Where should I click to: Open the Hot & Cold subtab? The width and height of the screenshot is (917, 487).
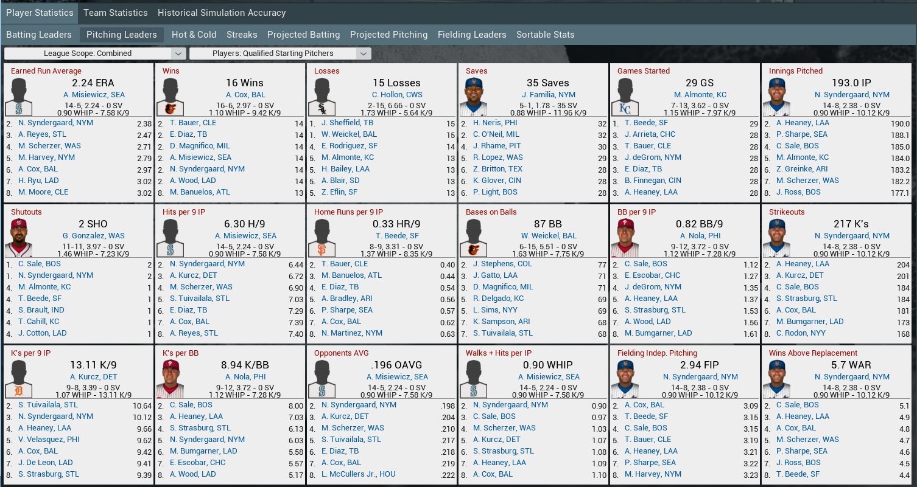point(194,35)
